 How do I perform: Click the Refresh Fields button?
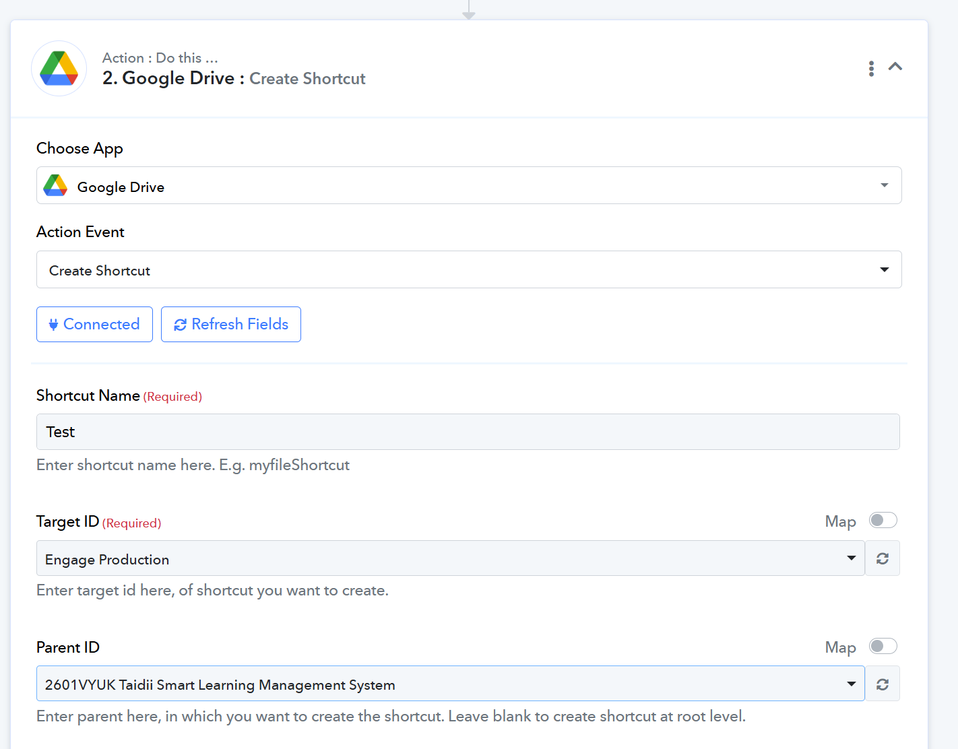click(x=231, y=325)
